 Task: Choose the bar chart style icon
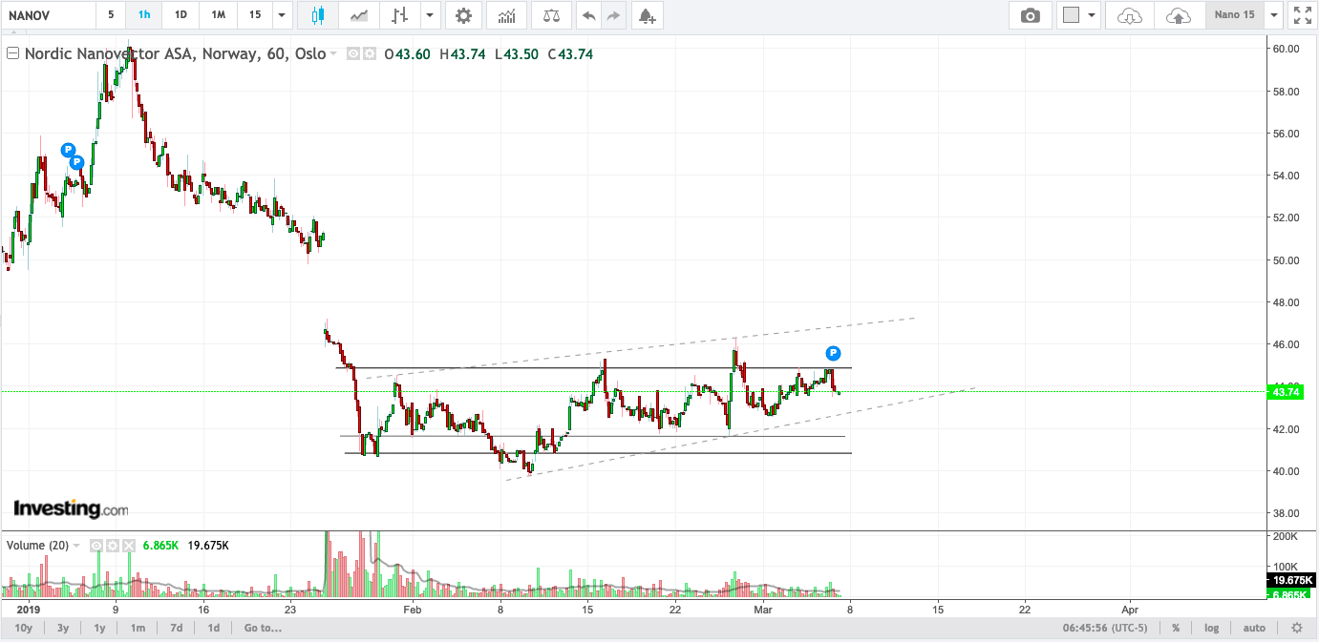click(x=400, y=15)
